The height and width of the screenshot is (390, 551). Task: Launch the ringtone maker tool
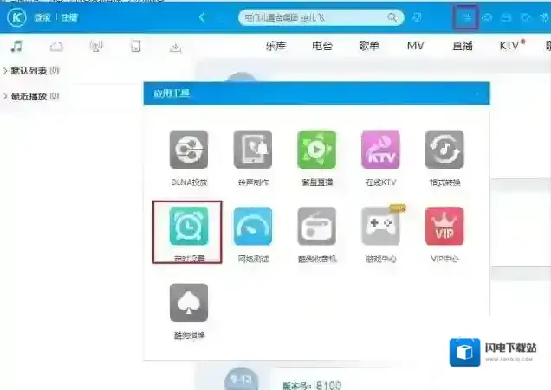252,150
